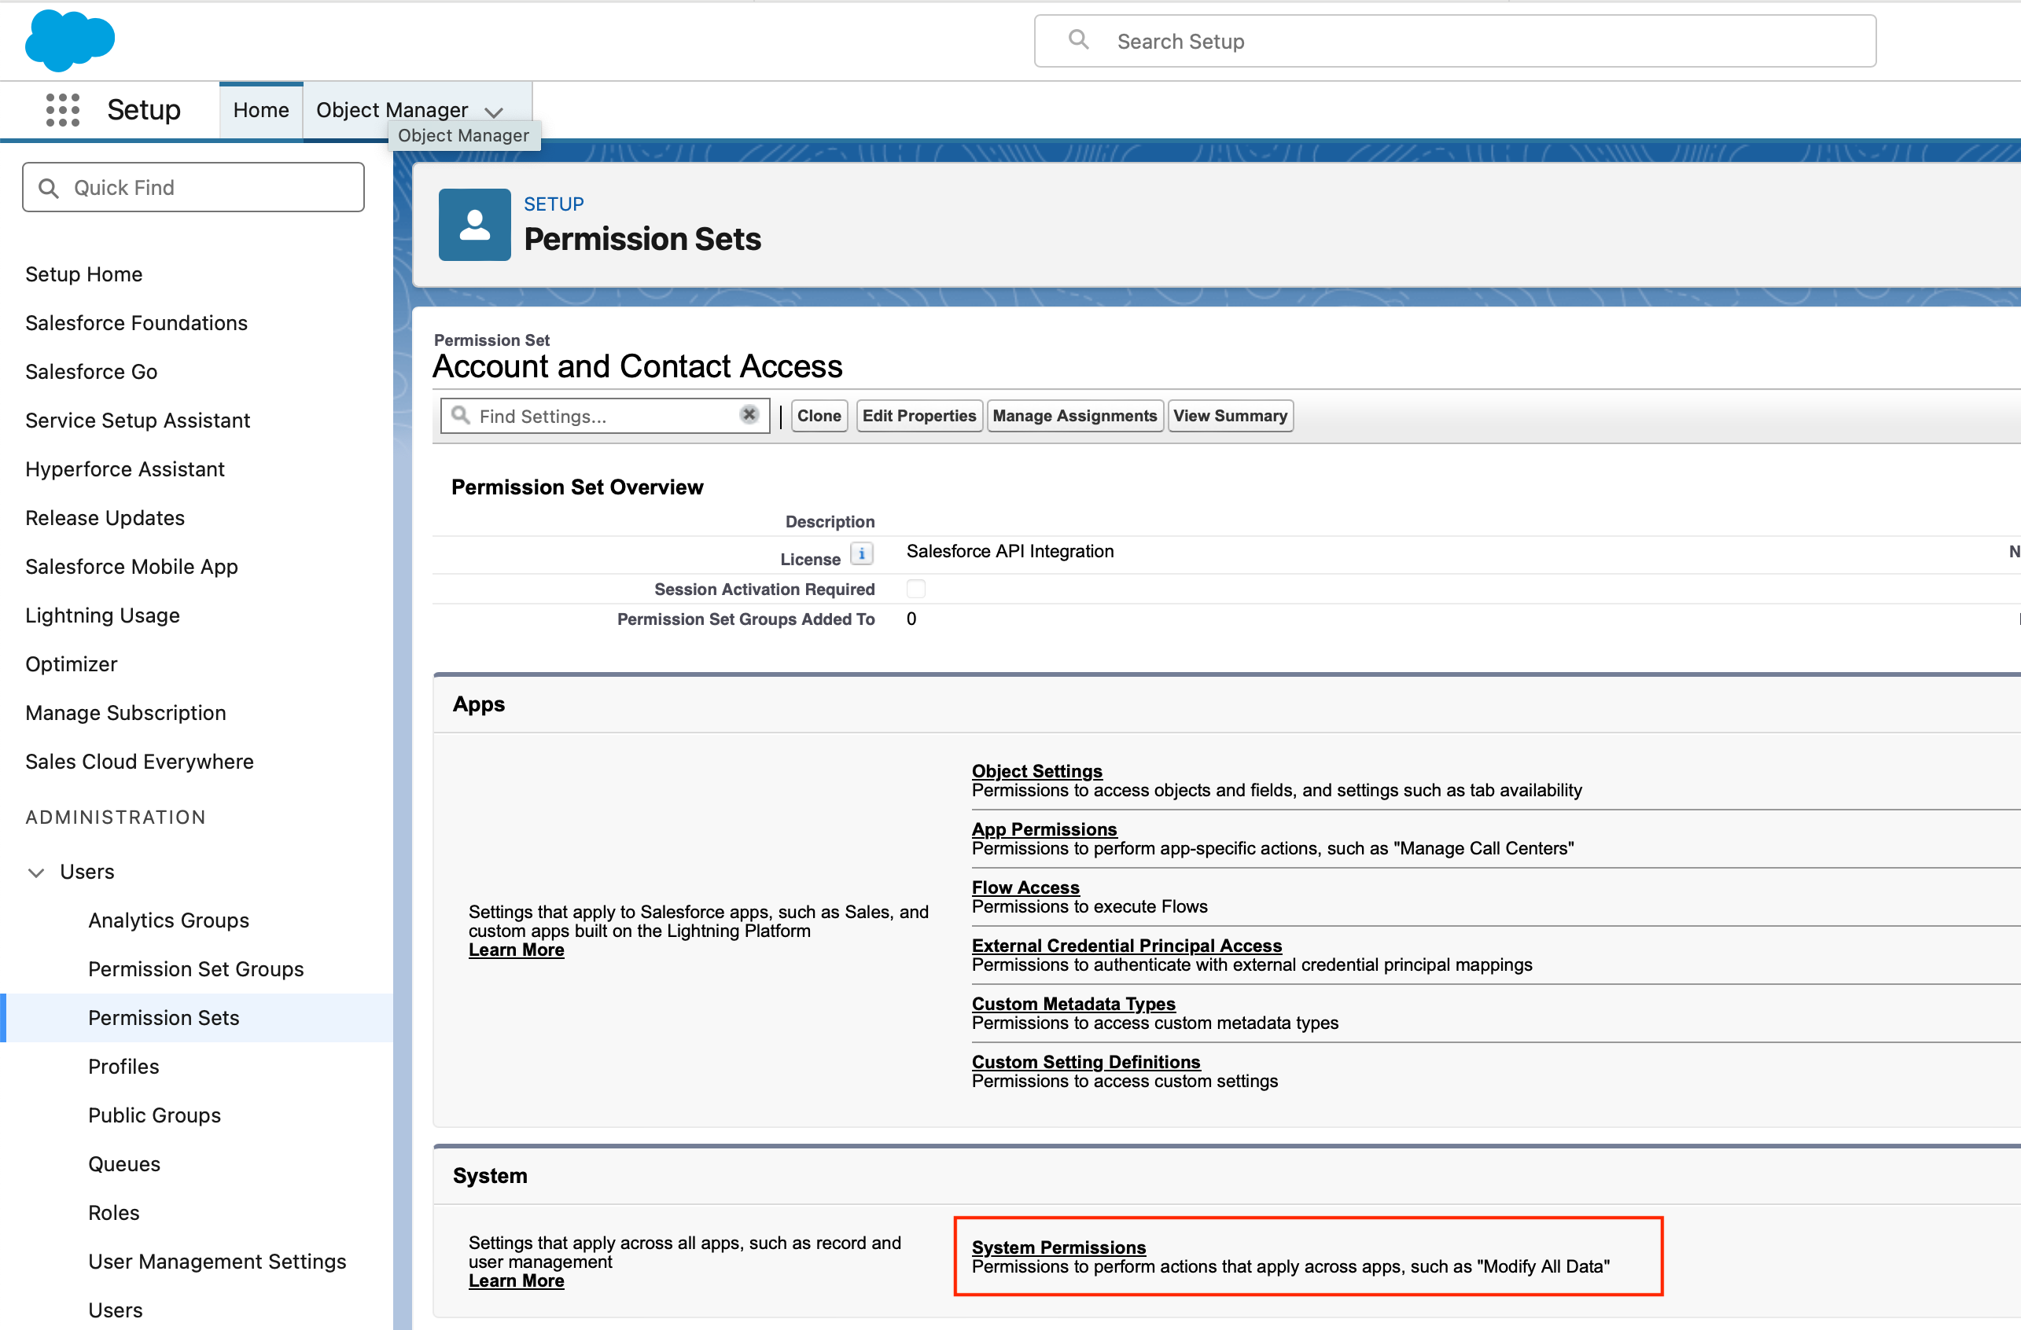Switch to the Home tab
Screen dimensions: 2021x1330
261,110
